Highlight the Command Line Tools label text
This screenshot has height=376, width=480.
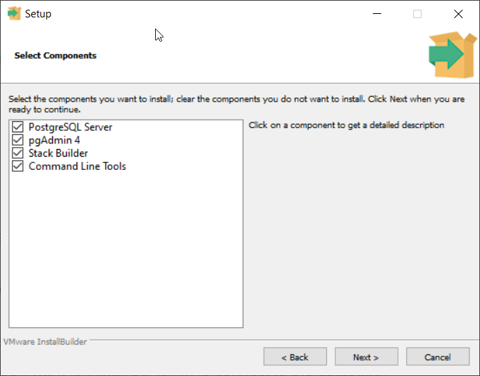[77, 166]
